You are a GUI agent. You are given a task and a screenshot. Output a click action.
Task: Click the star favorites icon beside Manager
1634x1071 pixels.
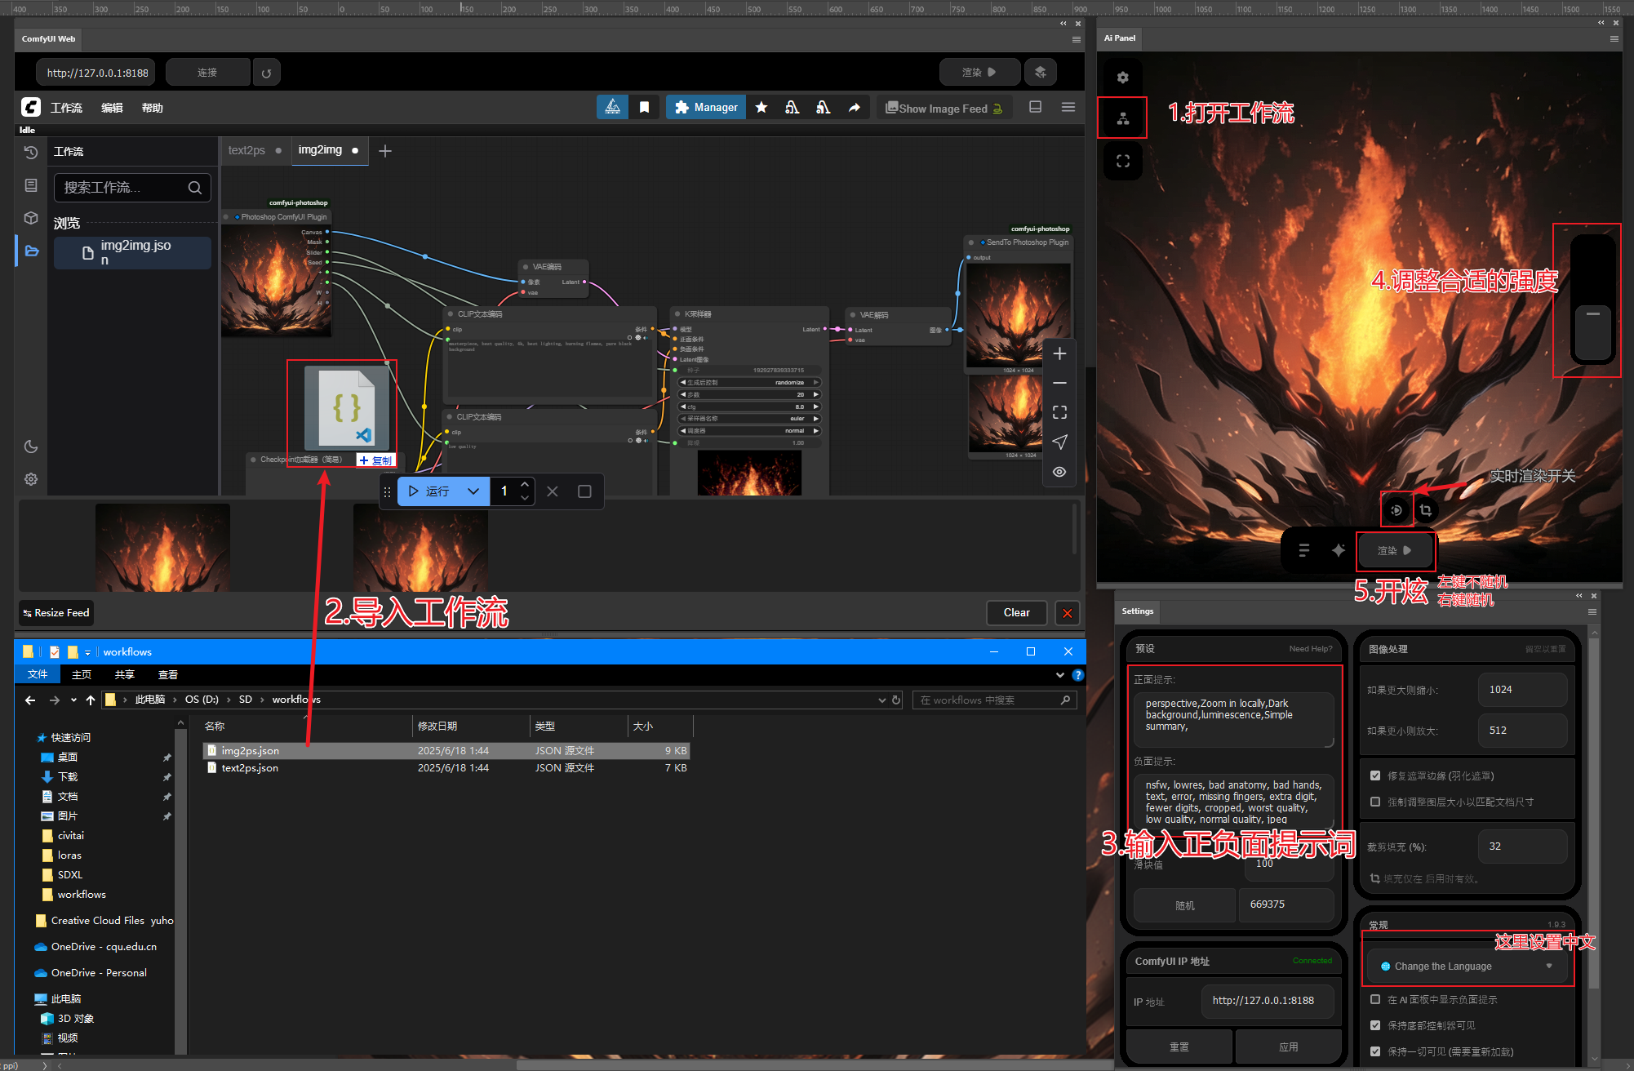coord(761,107)
